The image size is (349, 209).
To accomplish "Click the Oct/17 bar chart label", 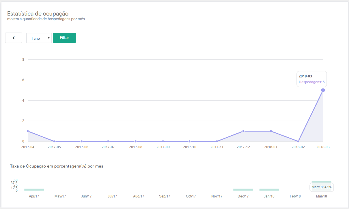I will coord(191,196).
